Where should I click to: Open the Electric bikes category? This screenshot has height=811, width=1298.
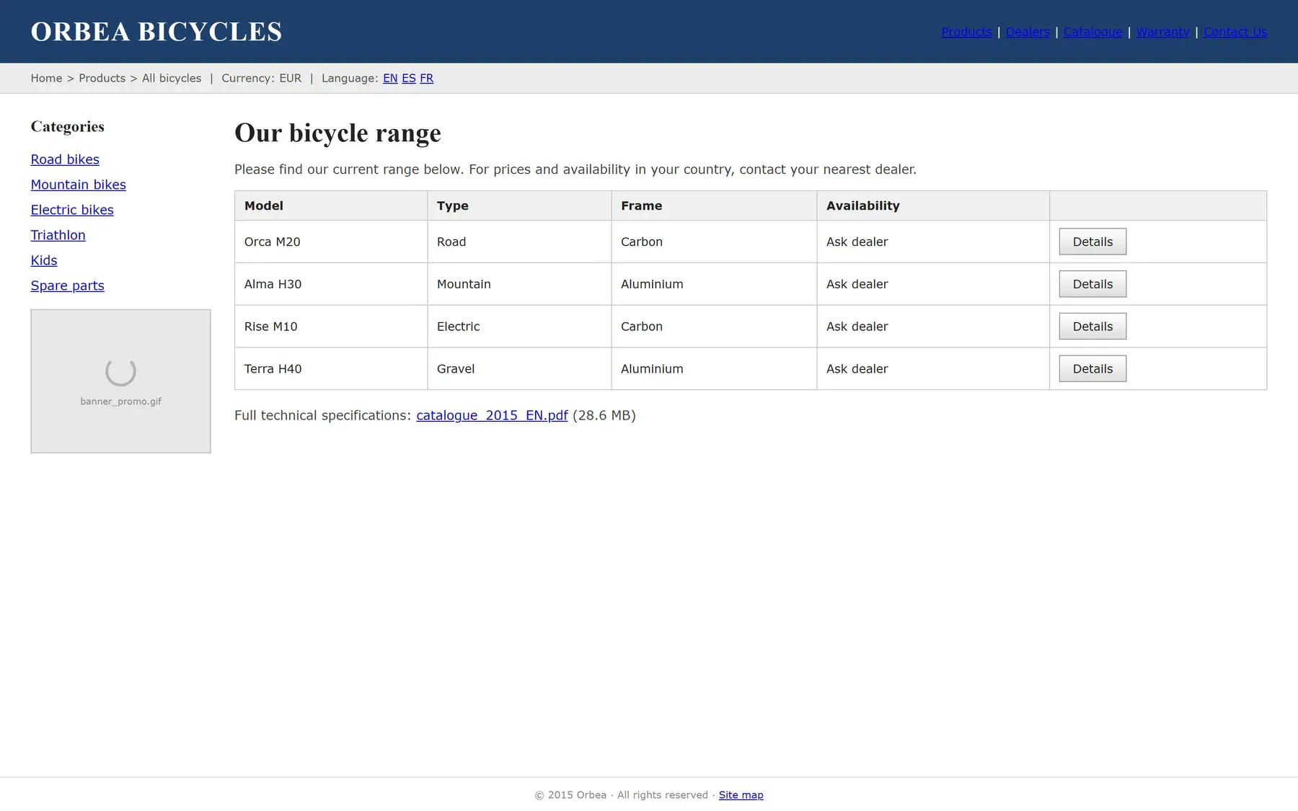click(x=72, y=210)
